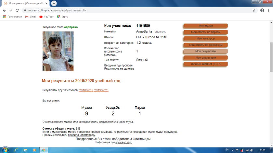This screenshot has height=153, width=273.
Task: Open Internet Explorer from the taskbar
Action: tap(16, 150)
